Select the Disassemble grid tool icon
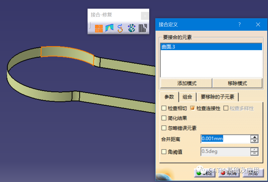This screenshot has width=268, height=182. pyautogui.click(x=143, y=28)
